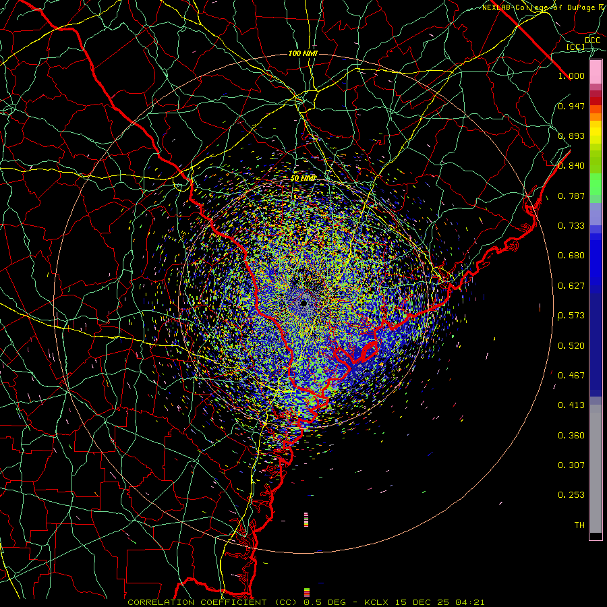
Task: Click the 0.573 legend value
Action: [x=571, y=316]
